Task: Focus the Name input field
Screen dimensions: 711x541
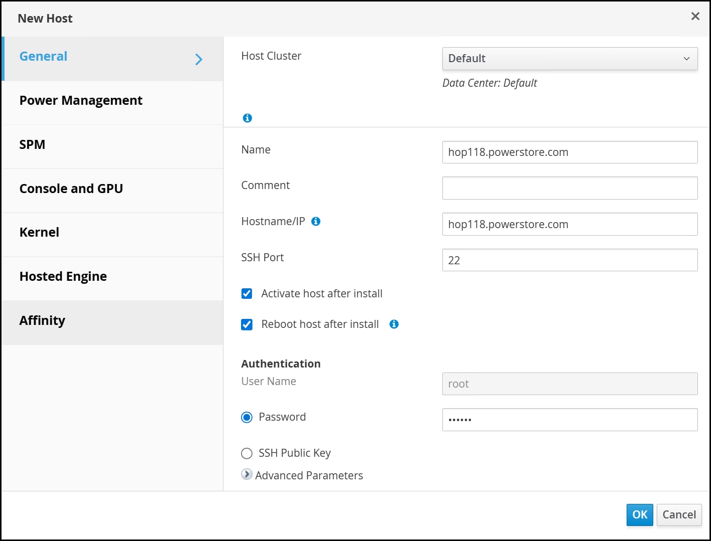Action: [x=570, y=152]
